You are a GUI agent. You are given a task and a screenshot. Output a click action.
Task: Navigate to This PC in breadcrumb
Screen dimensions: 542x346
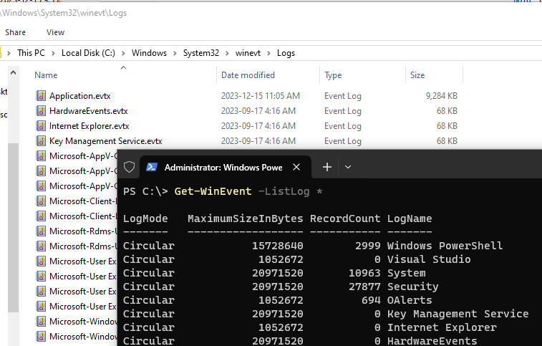click(x=31, y=53)
